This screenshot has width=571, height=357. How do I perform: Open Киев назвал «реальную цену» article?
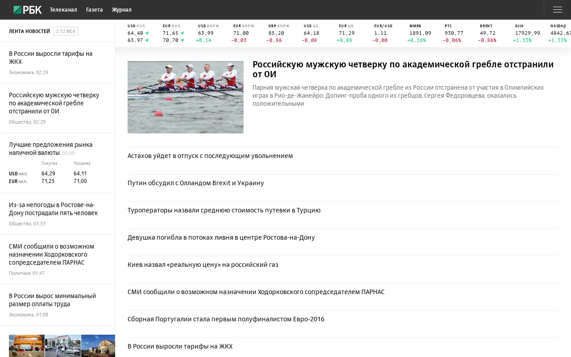(203, 265)
